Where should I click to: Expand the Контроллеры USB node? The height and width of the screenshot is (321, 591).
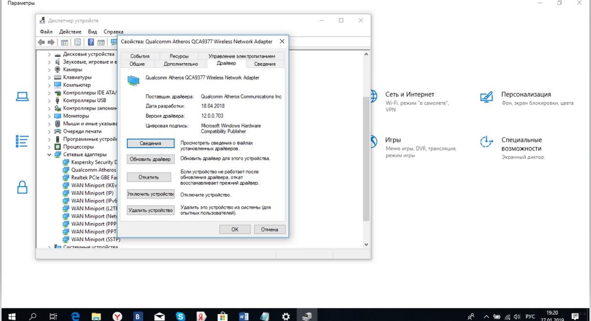click(x=49, y=100)
